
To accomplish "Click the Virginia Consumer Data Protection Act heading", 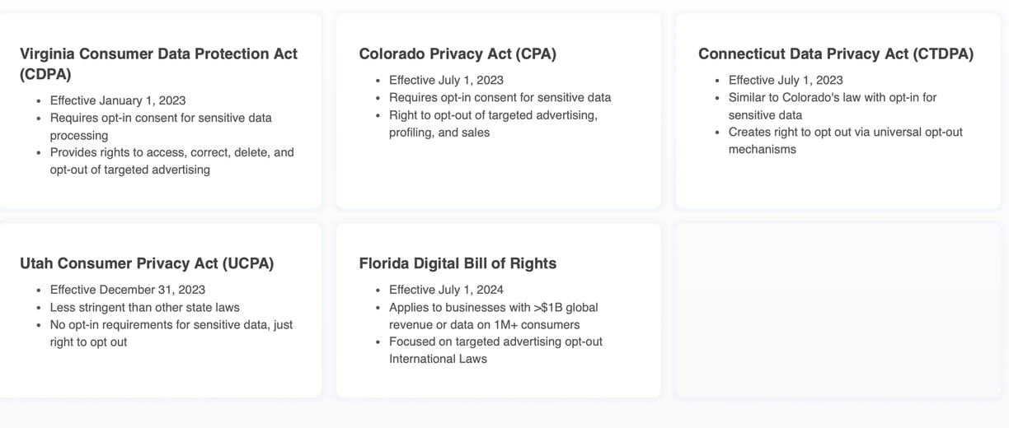I will pos(158,63).
